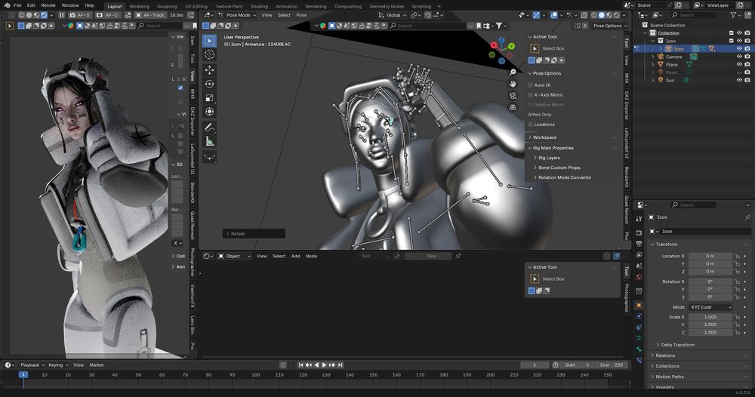This screenshot has height=397, width=755.
Task: Enable X-Axis Mirror checkbox
Action: tap(531, 95)
